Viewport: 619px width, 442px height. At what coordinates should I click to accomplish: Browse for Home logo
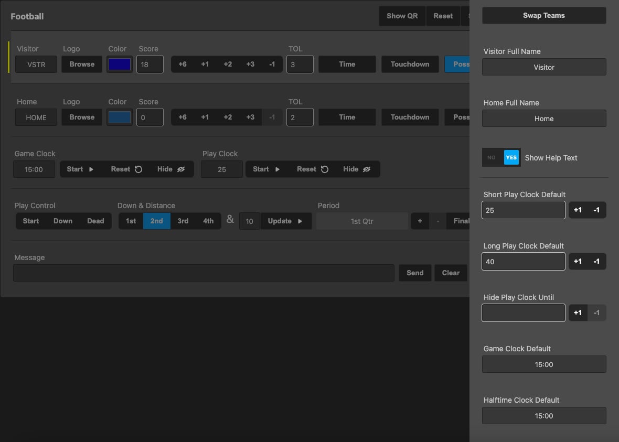(82, 117)
